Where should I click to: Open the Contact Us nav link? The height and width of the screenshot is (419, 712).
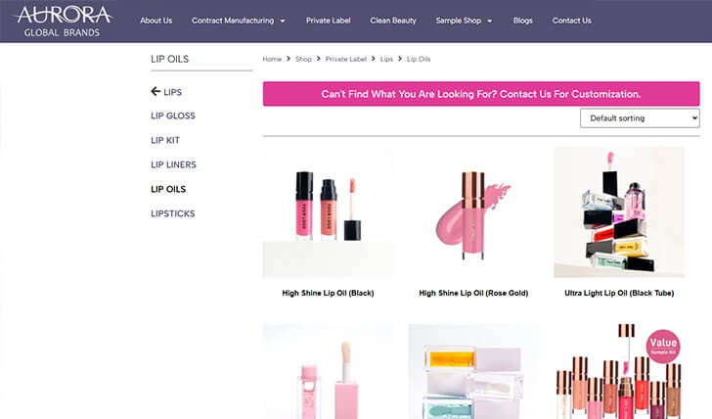click(x=571, y=21)
